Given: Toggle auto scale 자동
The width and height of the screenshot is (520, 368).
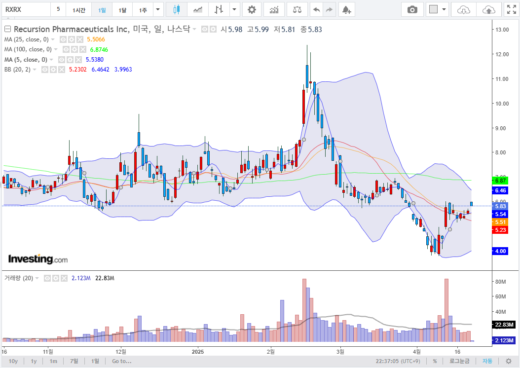Looking at the screenshot, I should coord(487,361).
